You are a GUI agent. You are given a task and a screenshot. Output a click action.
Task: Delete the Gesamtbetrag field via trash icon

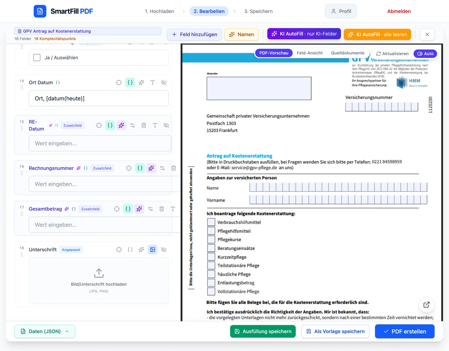click(162, 209)
